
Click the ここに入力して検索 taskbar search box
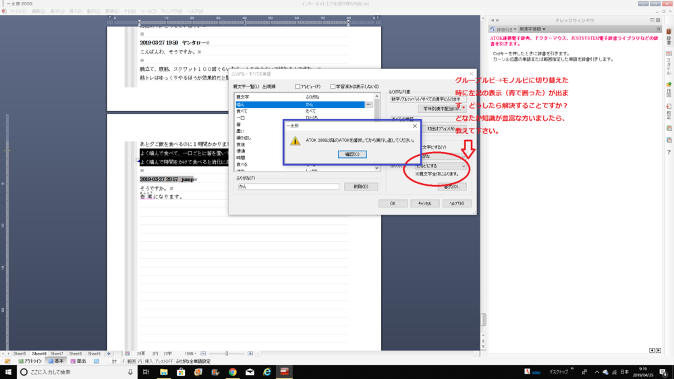(x=78, y=372)
